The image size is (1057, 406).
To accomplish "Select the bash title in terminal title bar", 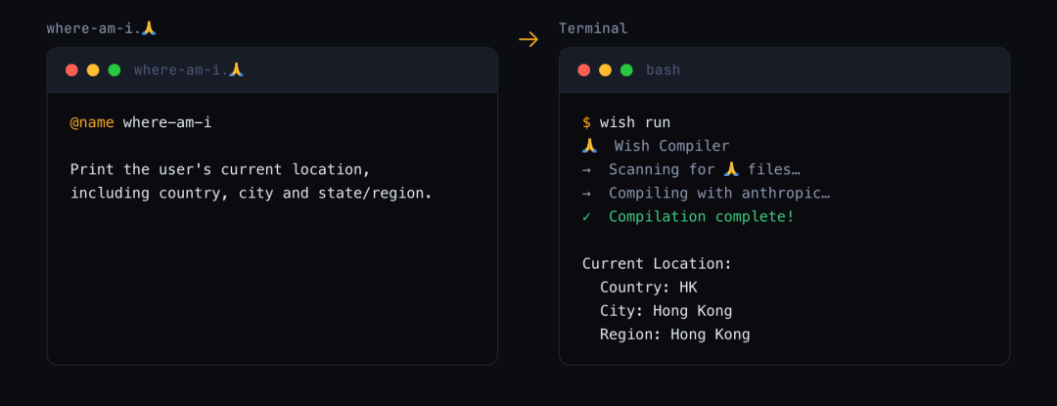I will pos(664,70).
